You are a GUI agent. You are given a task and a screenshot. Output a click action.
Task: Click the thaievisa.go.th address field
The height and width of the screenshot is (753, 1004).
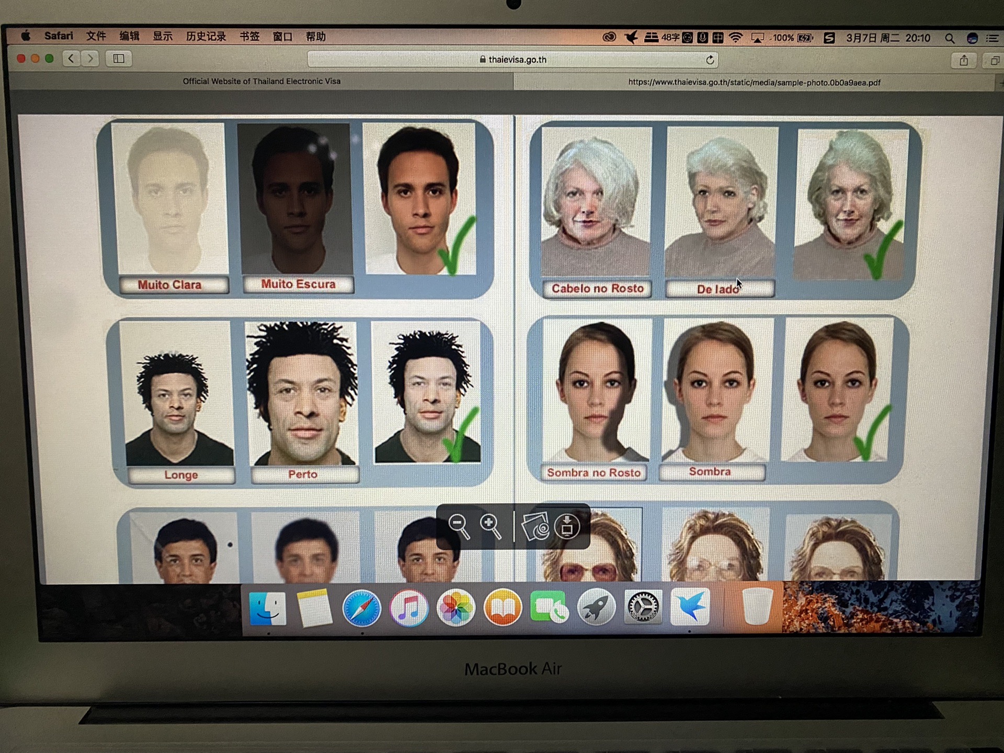pos(512,60)
